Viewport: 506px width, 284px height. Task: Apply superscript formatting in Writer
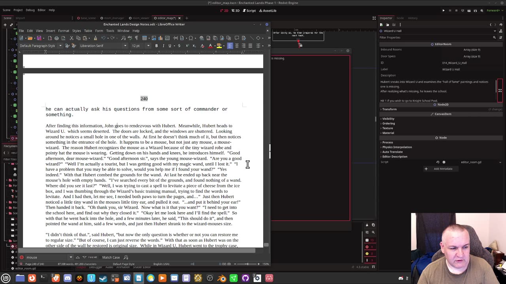click(x=187, y=46)
